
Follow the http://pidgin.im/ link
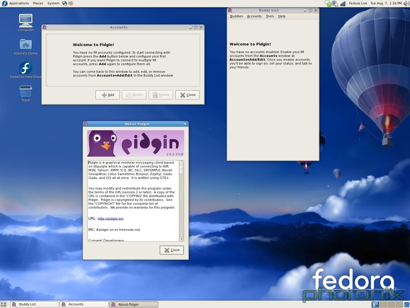(x=110, y=219)
